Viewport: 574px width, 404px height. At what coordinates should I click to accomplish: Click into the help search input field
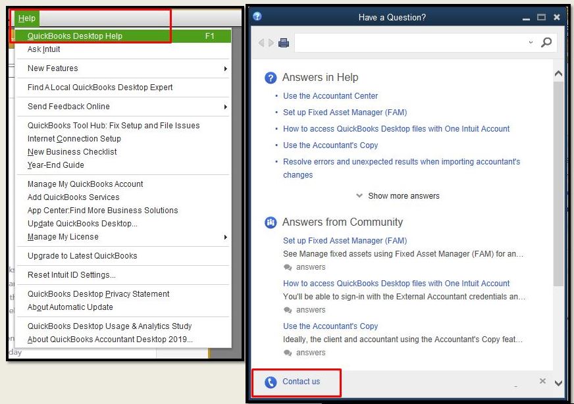410,43
